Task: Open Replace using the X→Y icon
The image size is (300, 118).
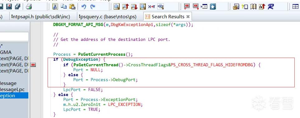Action: pyautogui.click(x=151, y=7)
